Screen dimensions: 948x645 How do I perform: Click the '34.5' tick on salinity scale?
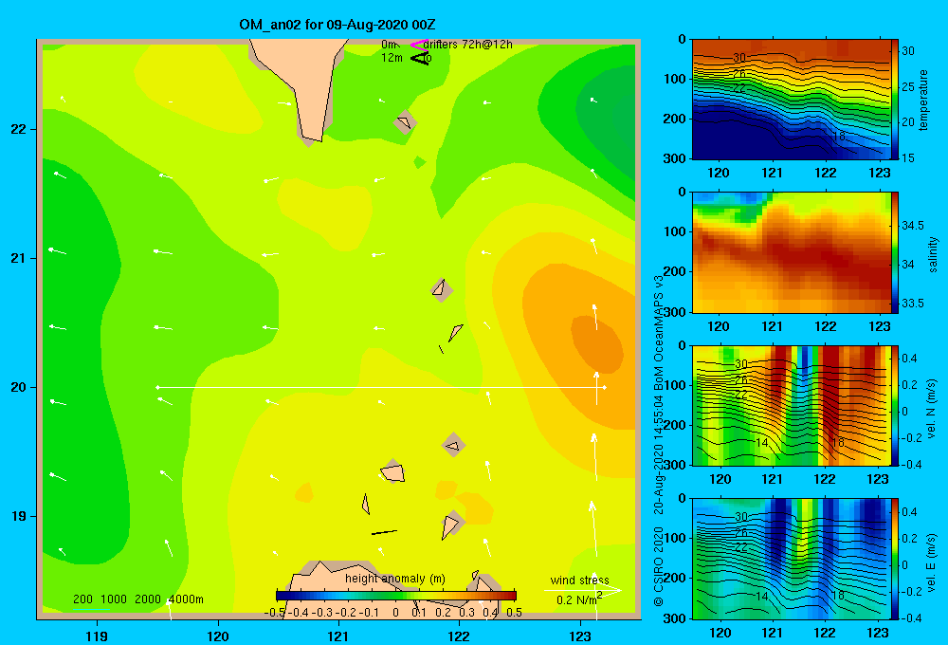coord(912,226)
